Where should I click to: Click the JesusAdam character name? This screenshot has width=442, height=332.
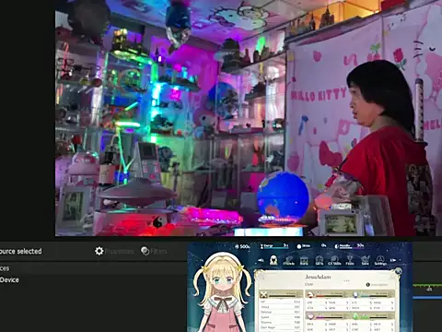click(318, 277)
